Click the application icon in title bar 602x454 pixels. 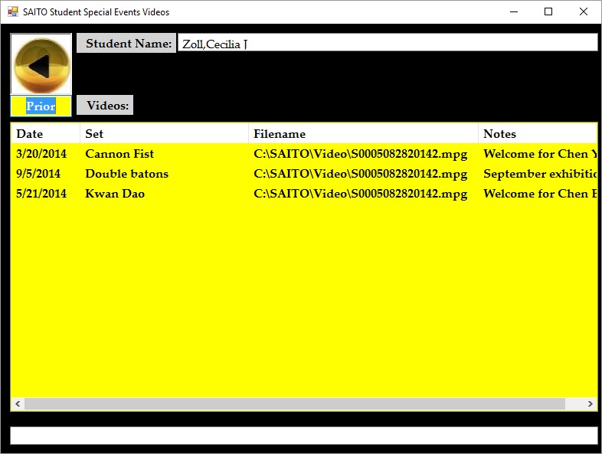click(12, 11)
